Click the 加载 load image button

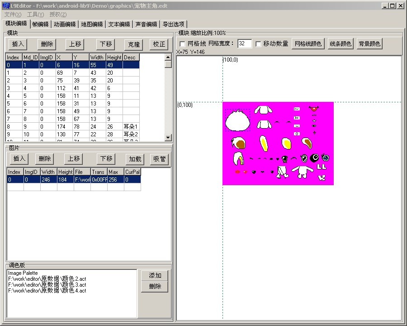pos(135,159)
